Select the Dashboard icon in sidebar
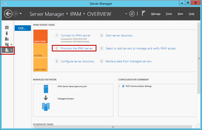 click(7, 27)
